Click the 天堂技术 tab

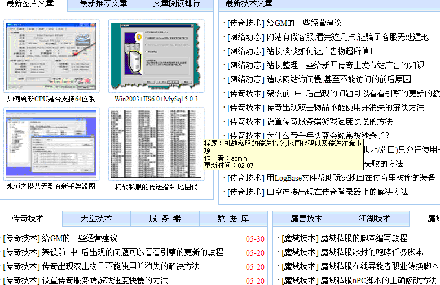point(96,219)
